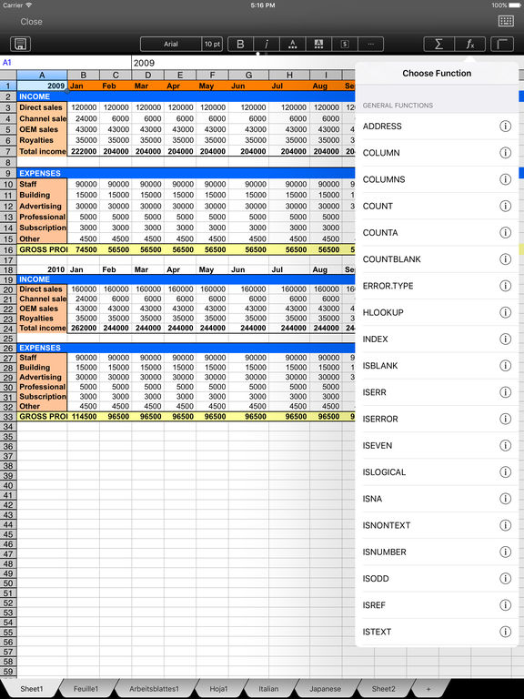Show info for the COLUMN function
This screenshot has height=699, width=524.
(505, 153)
